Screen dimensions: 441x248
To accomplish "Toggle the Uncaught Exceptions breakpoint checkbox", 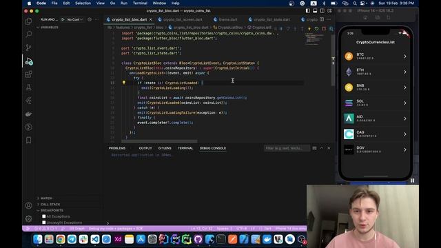I will coord(44,223).
